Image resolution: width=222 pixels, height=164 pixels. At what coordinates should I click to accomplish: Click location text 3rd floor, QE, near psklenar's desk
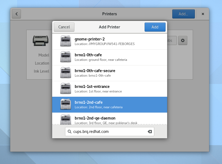113,123
